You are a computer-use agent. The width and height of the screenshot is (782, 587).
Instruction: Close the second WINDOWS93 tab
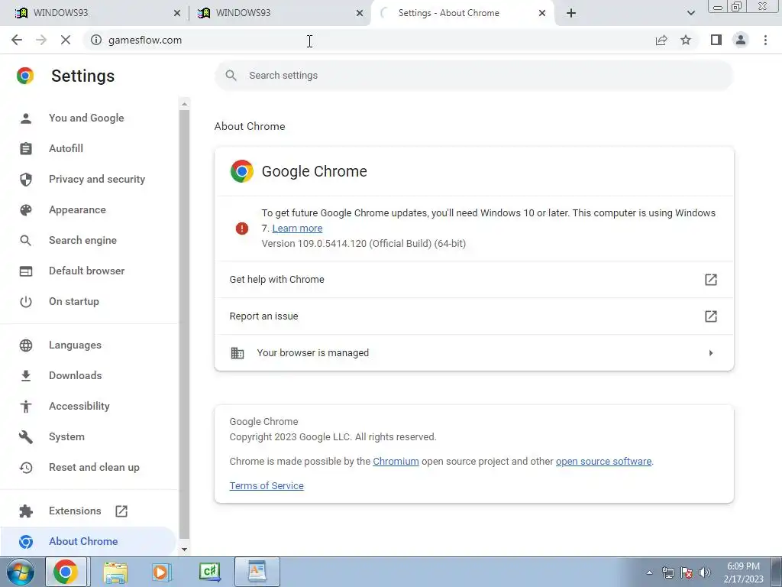(x=359, y=13)
